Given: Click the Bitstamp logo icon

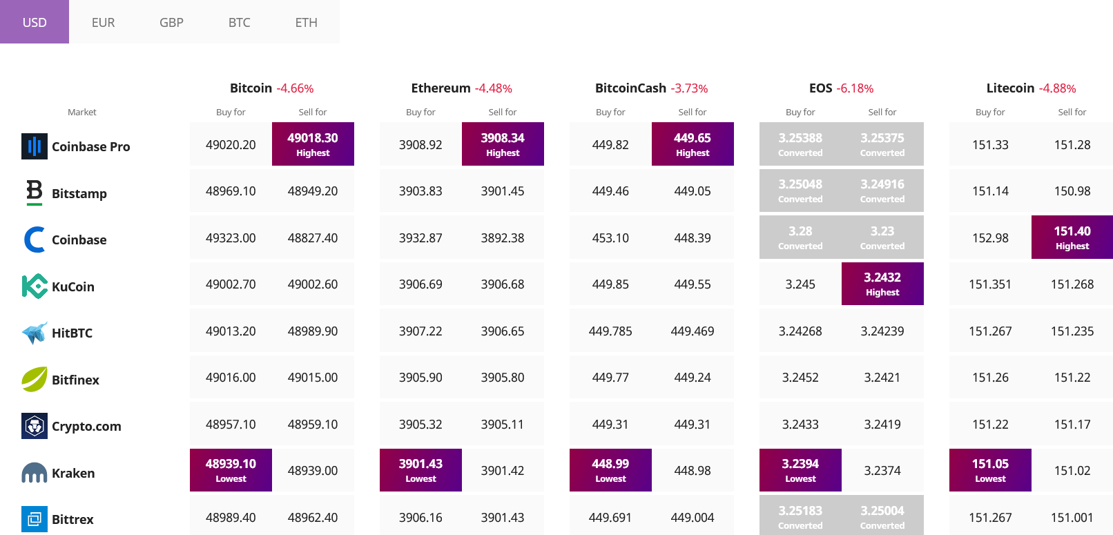Looking at the screenshot, I should coord(35,193).
